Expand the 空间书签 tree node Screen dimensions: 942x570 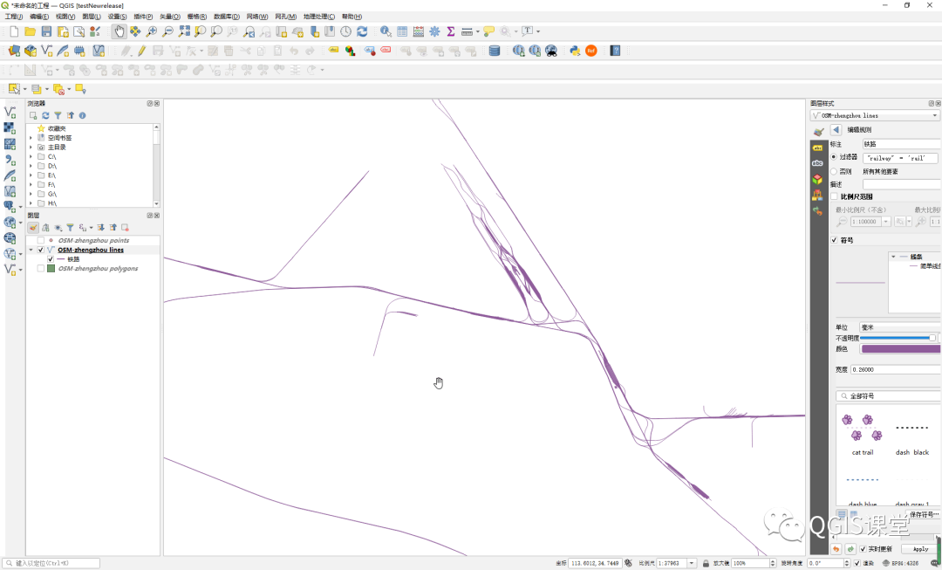[x=31, y=138]
